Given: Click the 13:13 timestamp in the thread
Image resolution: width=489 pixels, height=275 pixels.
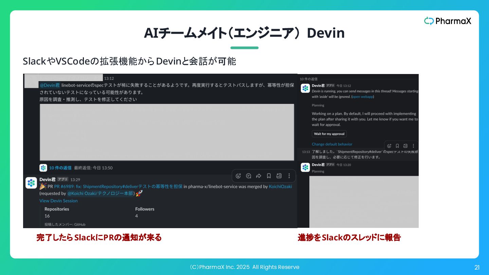Looking at the screenshot, I should point(306,152).
